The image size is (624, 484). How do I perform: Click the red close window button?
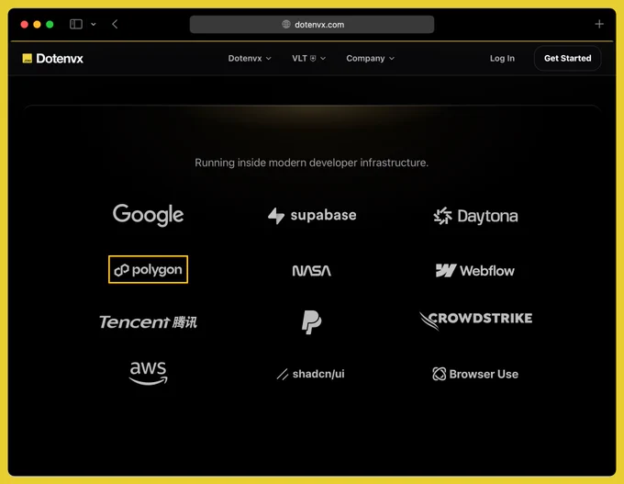pyautogui.click(x=24, y=24)
